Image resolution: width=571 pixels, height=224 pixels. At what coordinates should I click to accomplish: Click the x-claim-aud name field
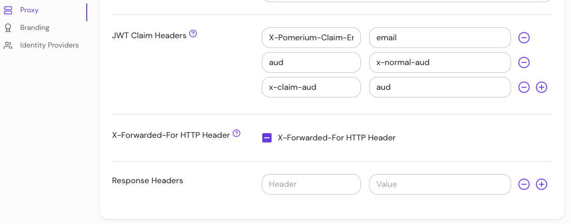[311, 87]
